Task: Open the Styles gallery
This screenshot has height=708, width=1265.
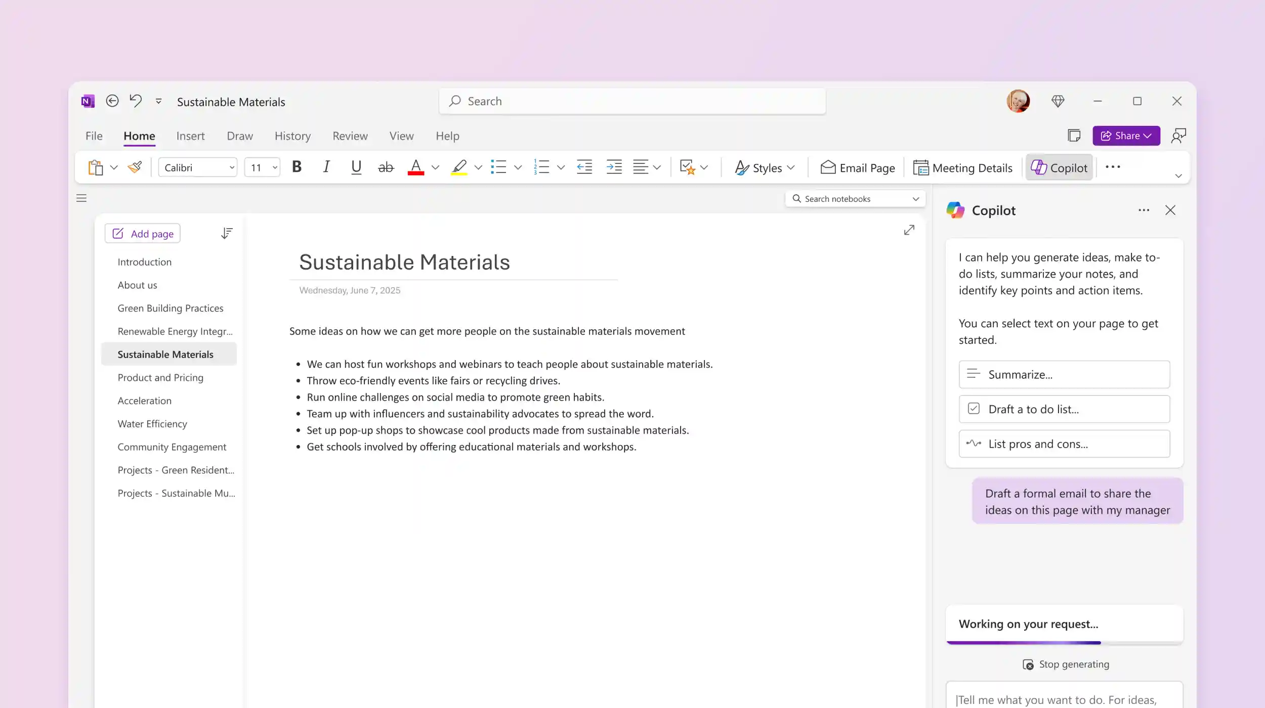Action: [765, 167]
